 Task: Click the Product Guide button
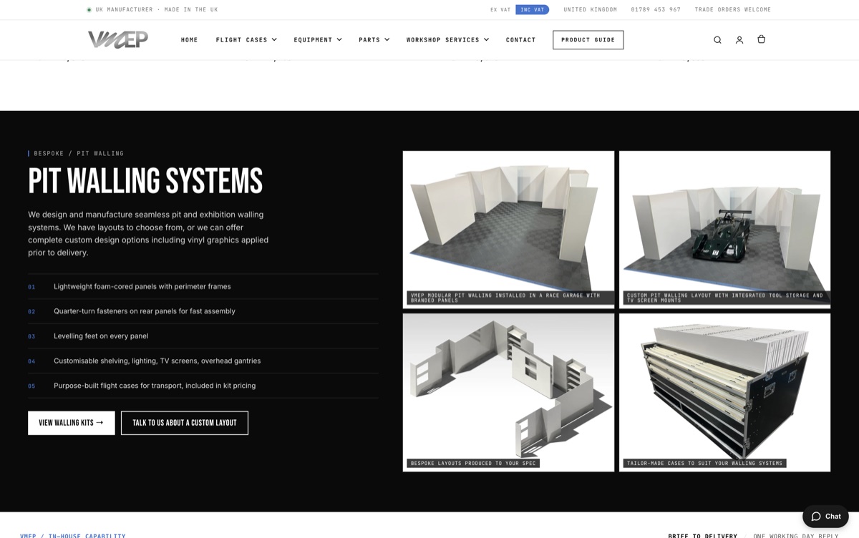click(x=588, y=40)
